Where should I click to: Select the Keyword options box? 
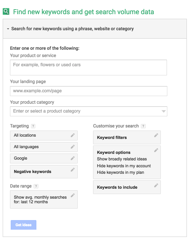(x=127, y=162)
